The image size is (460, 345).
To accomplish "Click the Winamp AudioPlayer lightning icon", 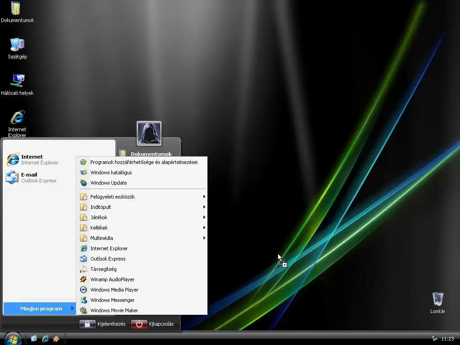I will tap(84, 279).
